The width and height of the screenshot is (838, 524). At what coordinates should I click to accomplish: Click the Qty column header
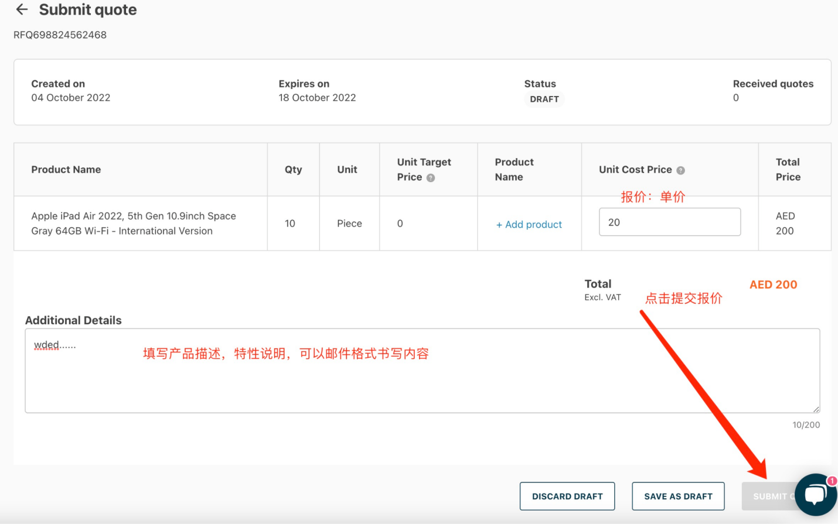[293, 170]
